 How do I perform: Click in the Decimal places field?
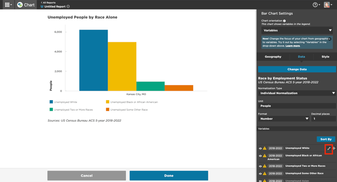tap(323, 119)
